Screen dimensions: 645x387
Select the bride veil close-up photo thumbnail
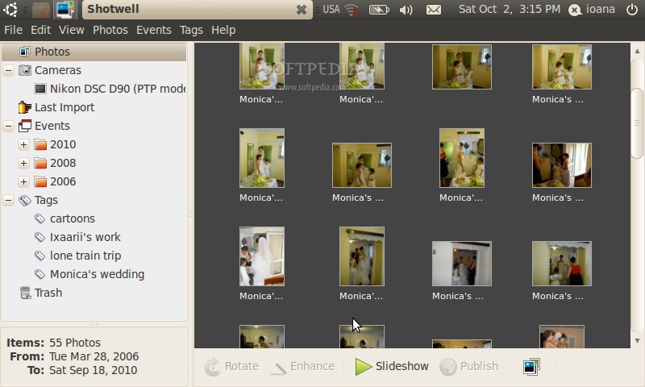(x=261, y=256)
